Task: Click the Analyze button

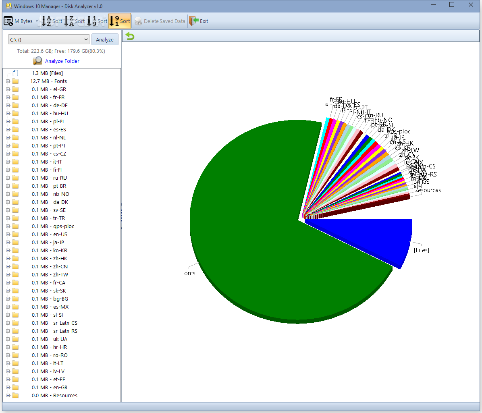Action: [x=105, y=39]
